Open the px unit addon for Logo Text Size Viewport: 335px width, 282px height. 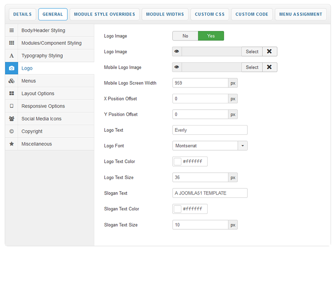[x=233, y=177]
